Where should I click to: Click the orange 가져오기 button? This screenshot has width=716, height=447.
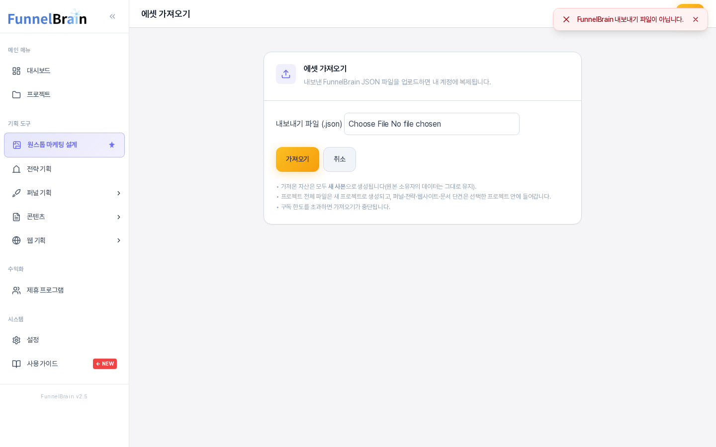pyautogui.click(x=297, y=159)
